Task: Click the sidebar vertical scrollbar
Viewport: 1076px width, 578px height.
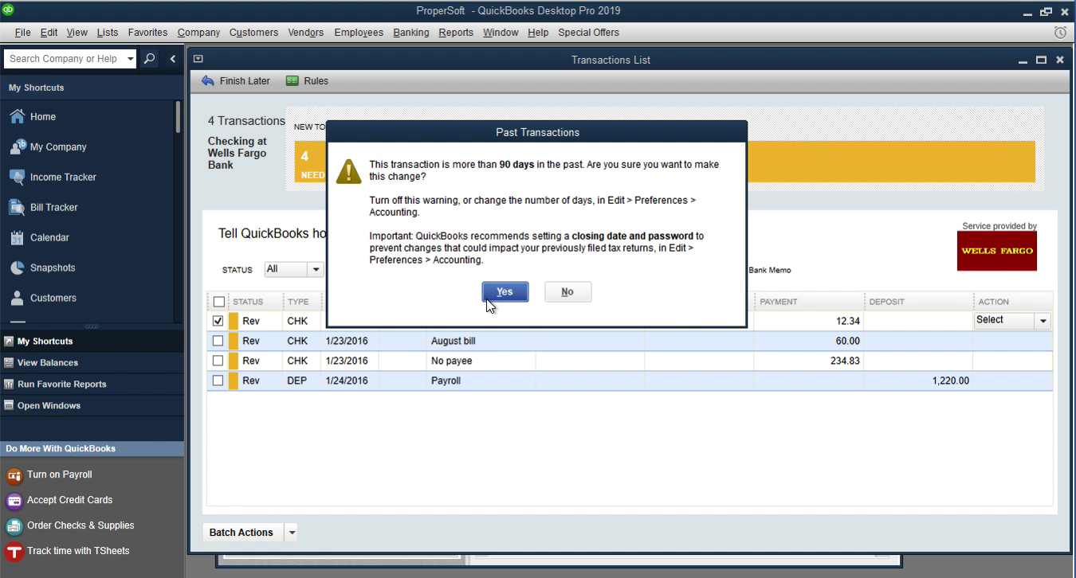Action: click(179, 116)
